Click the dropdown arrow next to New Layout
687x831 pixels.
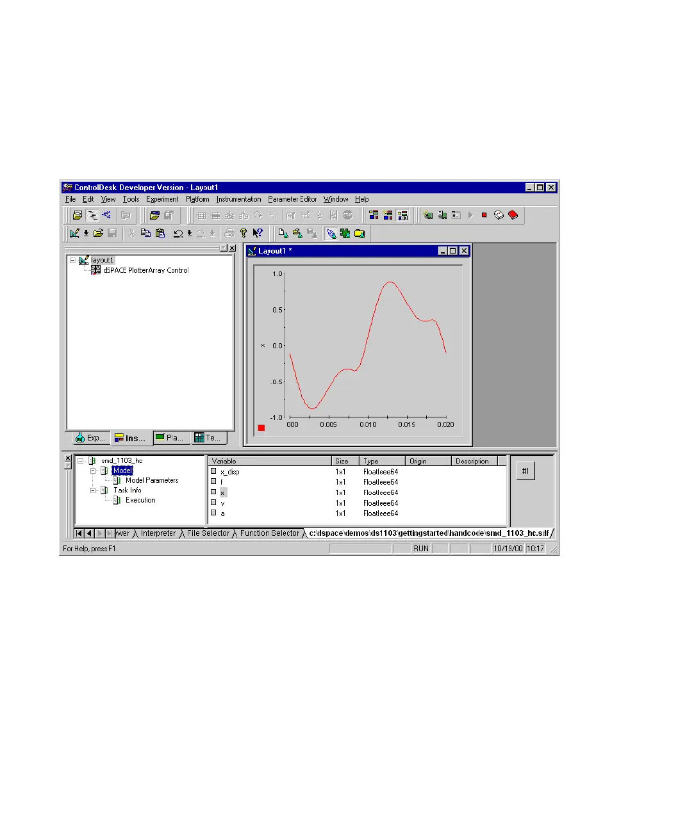[x=86, y=234]
